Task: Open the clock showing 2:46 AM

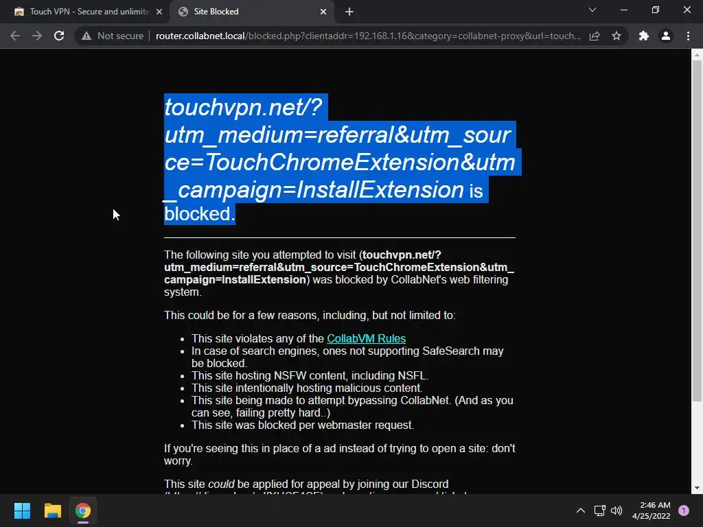Action: (652, 511)
